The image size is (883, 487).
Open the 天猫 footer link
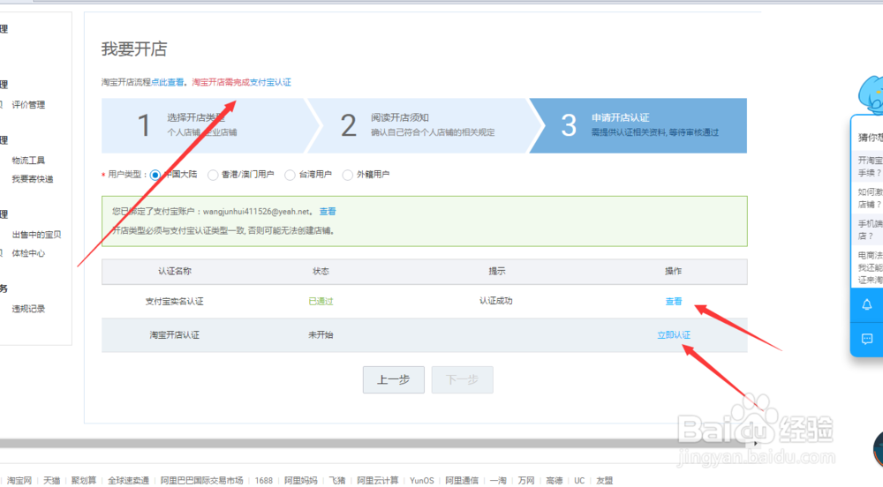(52, 480)
